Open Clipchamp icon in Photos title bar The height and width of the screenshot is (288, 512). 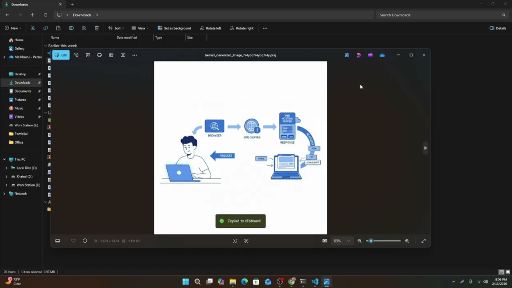pyautogui.click(x=370, y=55)
